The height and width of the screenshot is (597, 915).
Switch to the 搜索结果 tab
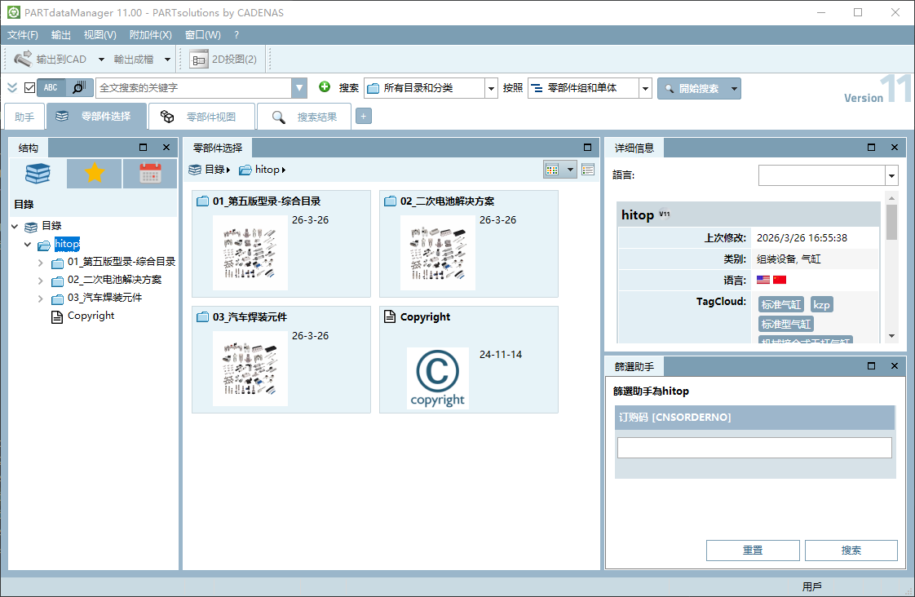305,117
